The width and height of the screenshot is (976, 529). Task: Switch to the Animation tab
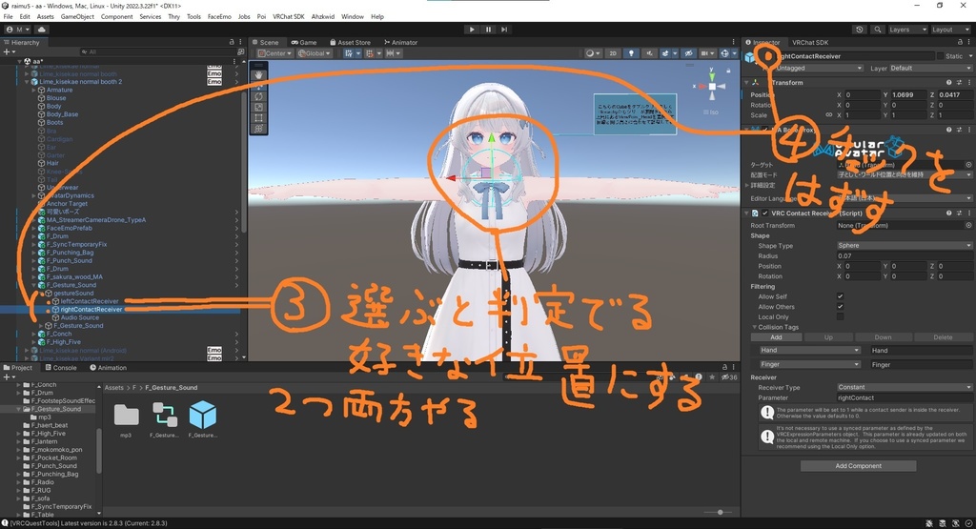click(110, 368)
